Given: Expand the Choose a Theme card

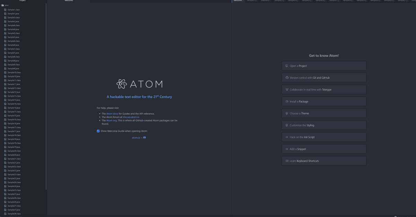Looking at the screenshot, I should (x=324, y=113).
